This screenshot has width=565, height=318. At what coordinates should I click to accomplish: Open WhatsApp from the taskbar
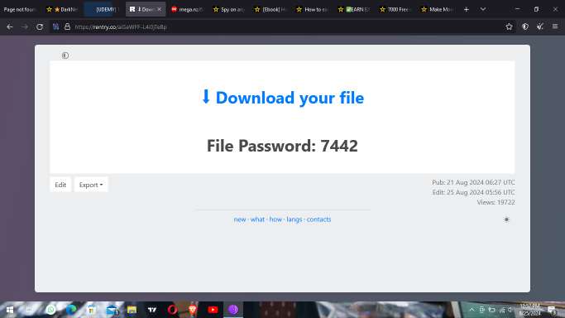click(x=50, y=310)
